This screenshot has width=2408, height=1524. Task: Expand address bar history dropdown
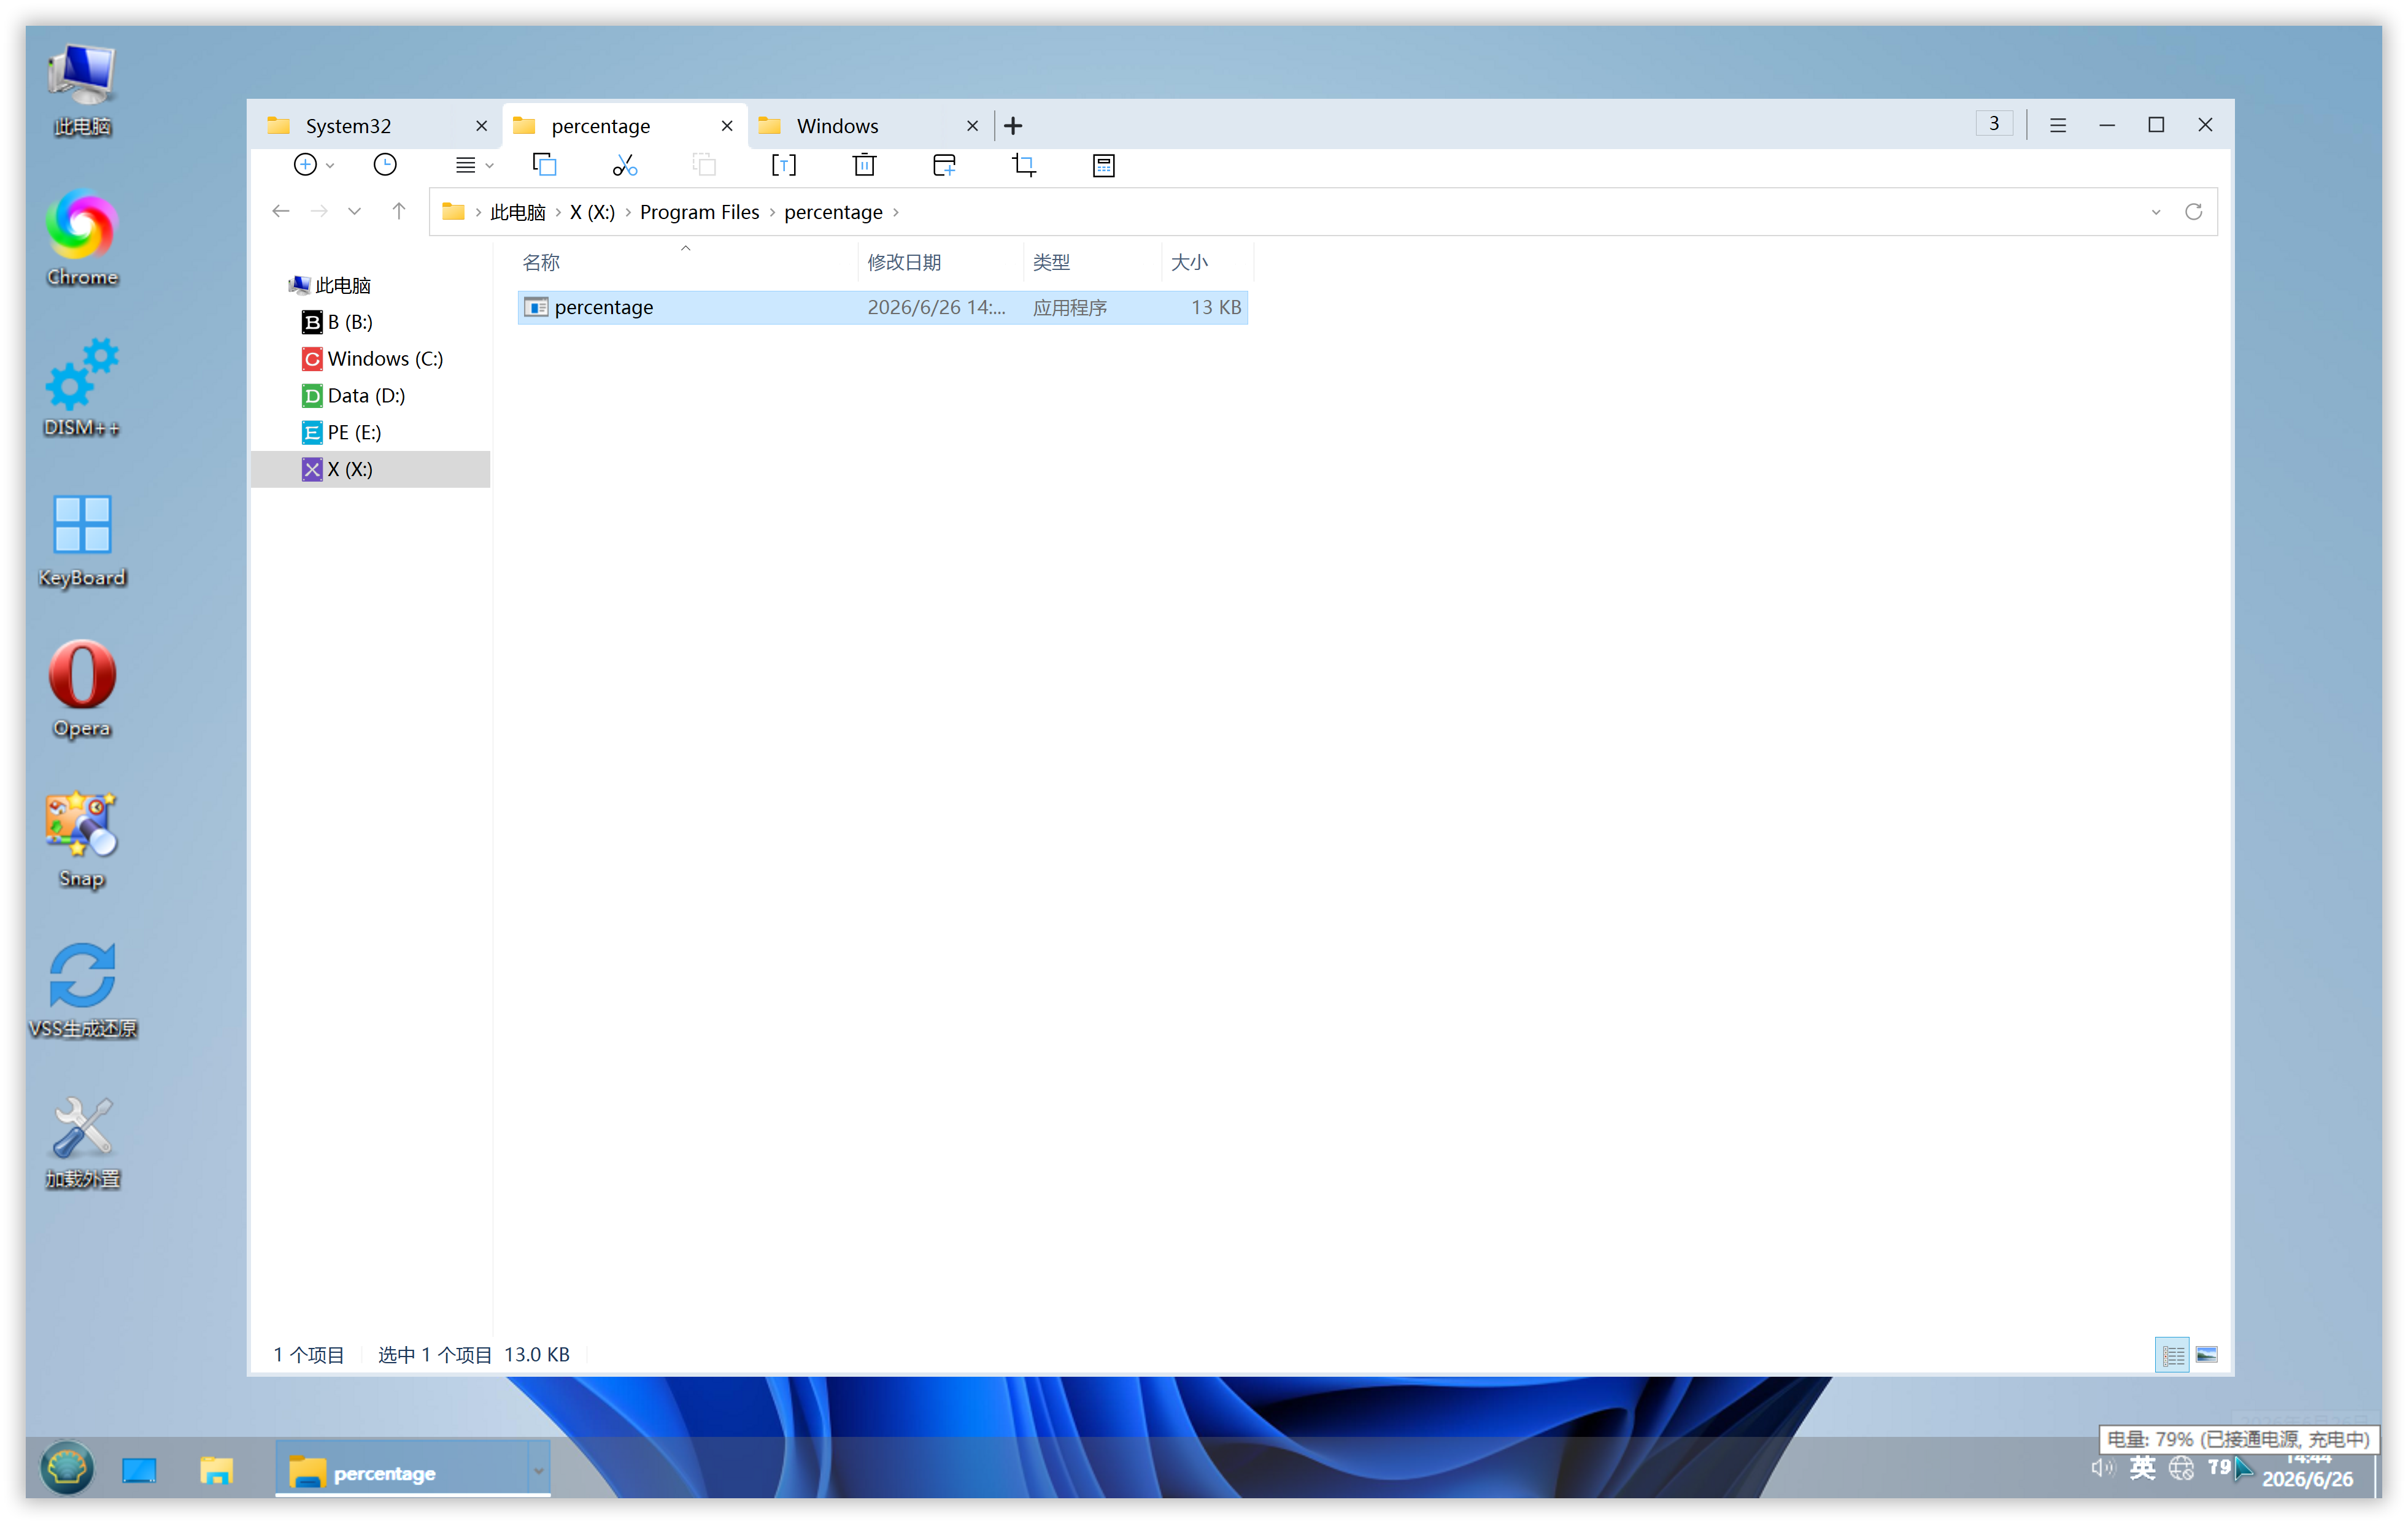[x=2155, y=212]
